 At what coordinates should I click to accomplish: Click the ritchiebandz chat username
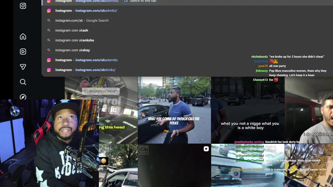pyautogui.click(x=259, y=57)
